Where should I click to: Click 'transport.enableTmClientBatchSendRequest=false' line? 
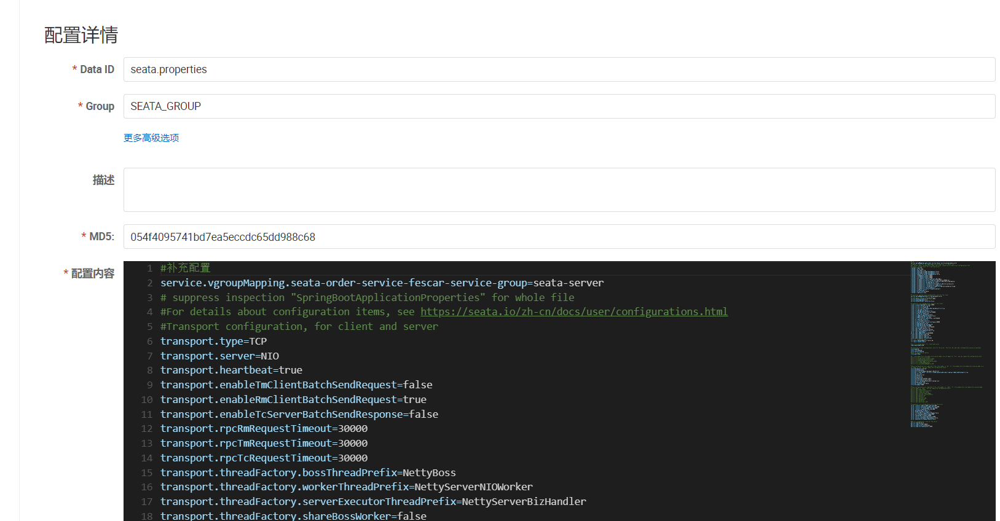(296, 385)
